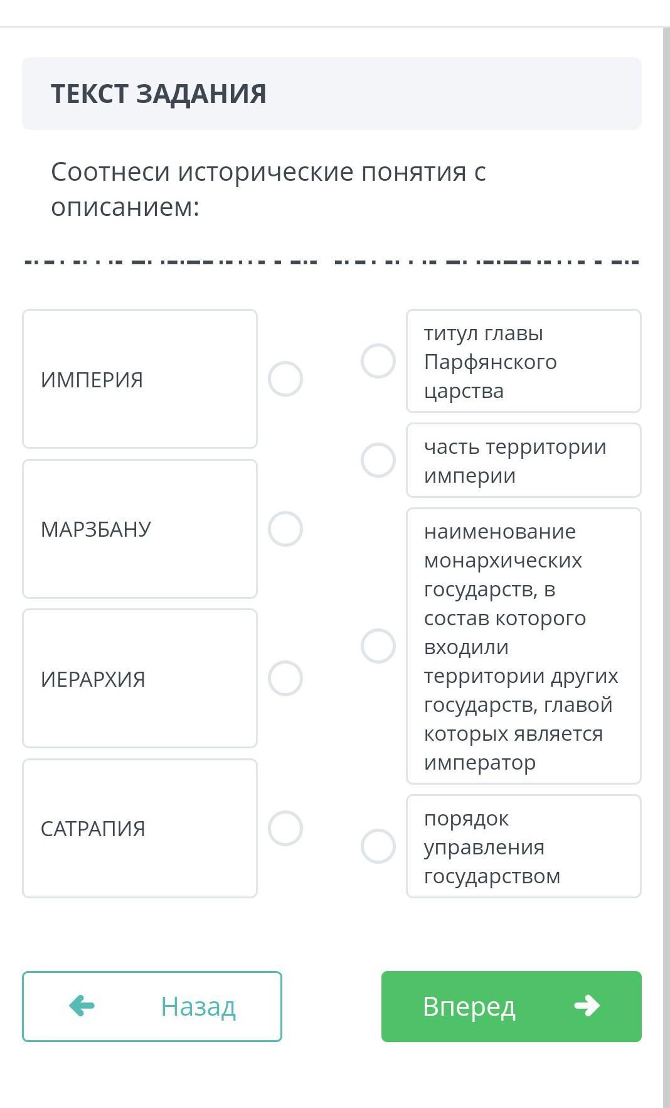This screenshot has height=1108, width=670.
Task: Select the radio button next to ИЕРАРХИЯ
Action: coord(285,679)
